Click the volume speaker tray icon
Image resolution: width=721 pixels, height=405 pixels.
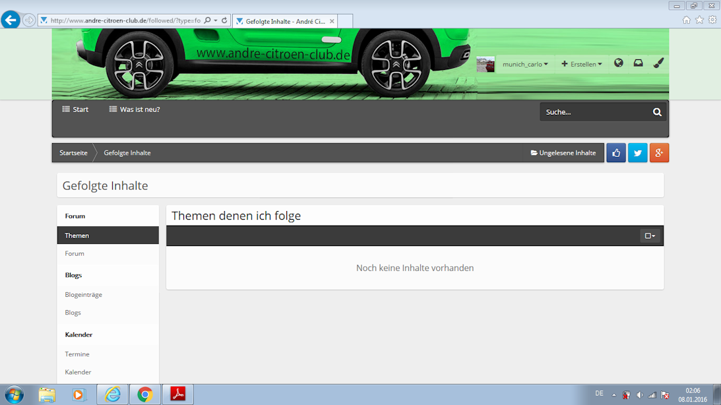(x=640, y=395)
